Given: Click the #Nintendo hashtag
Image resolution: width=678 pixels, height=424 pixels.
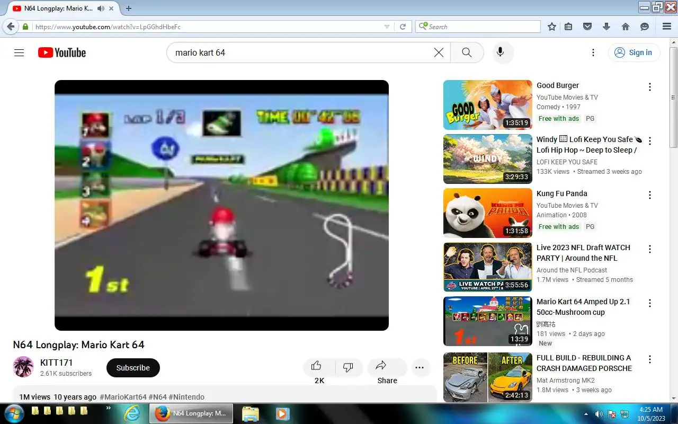Looking at the screenshot, I should pyautogui.click(x=186, y=397).
